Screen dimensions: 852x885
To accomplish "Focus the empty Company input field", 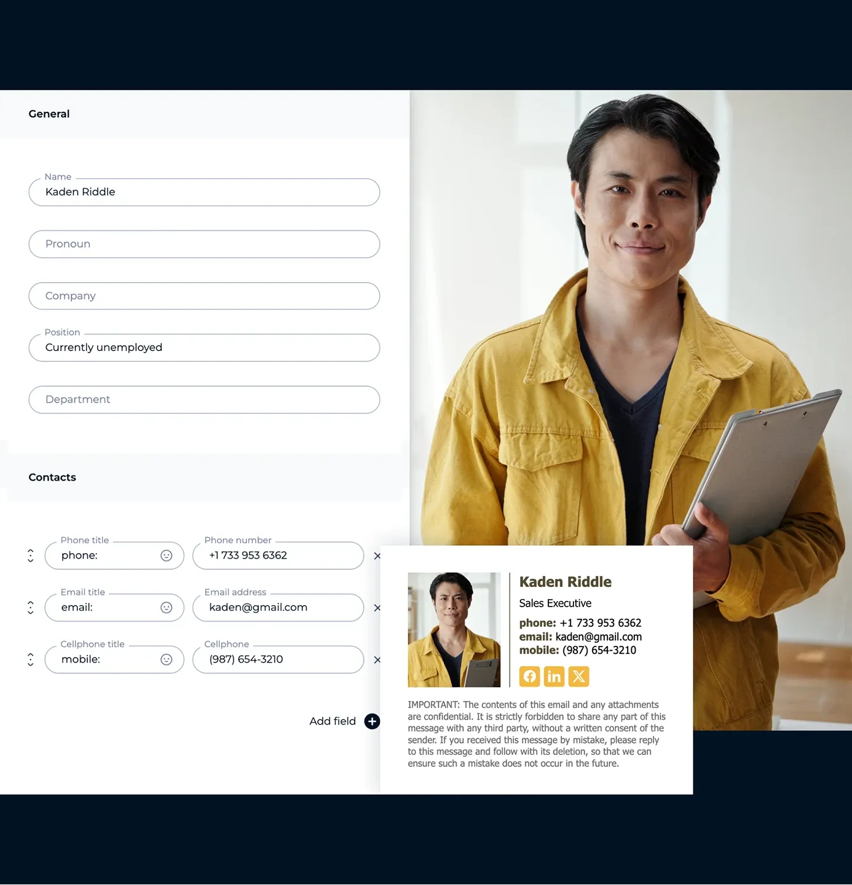I will coord(204,296).
